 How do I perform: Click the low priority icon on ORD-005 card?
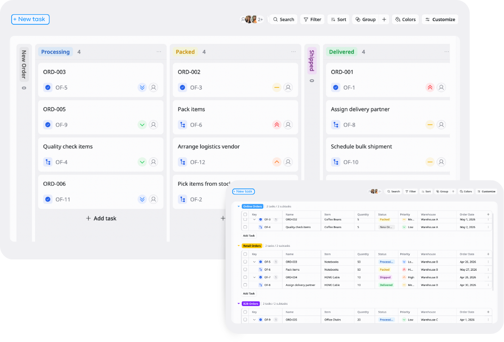point(142,125)
